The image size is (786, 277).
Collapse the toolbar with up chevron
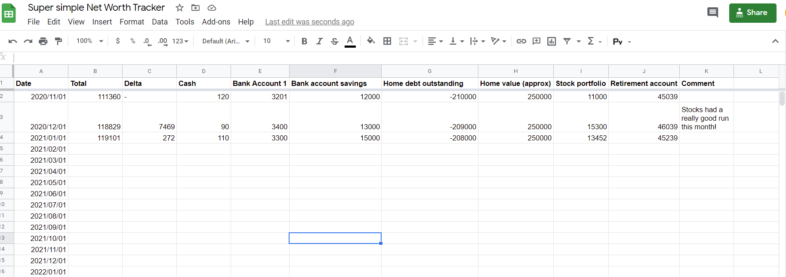coord(775,41)
